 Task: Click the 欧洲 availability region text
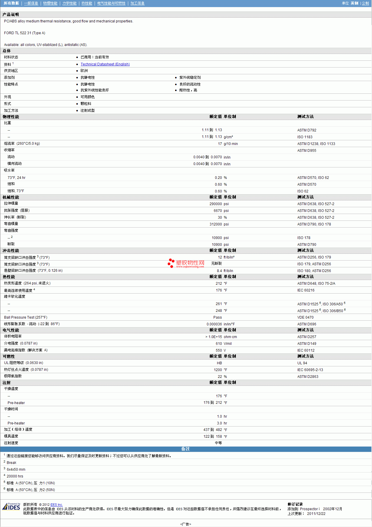84,71
